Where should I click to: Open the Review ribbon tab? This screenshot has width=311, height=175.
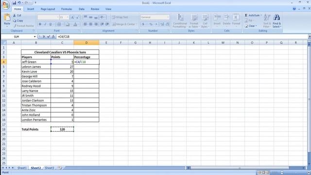point(95,9)
